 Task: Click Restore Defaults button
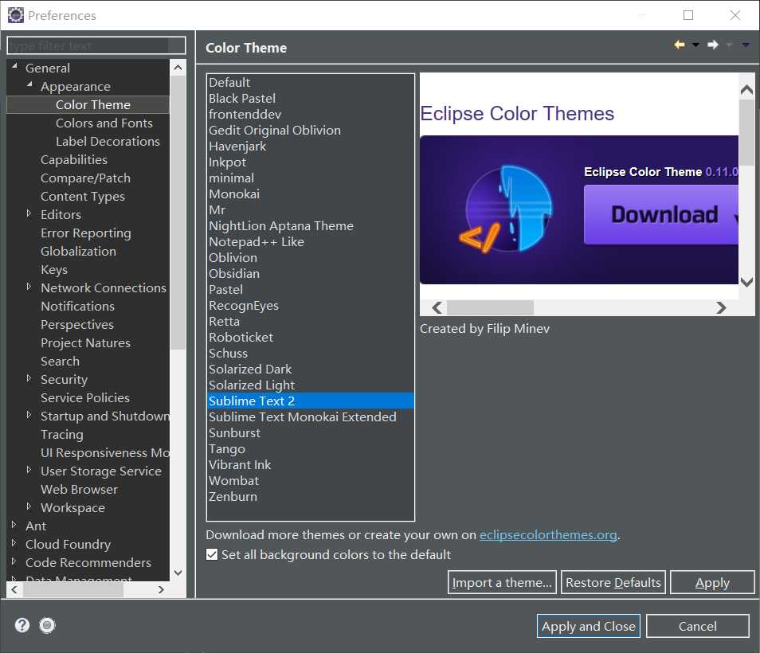click(613, 582)
